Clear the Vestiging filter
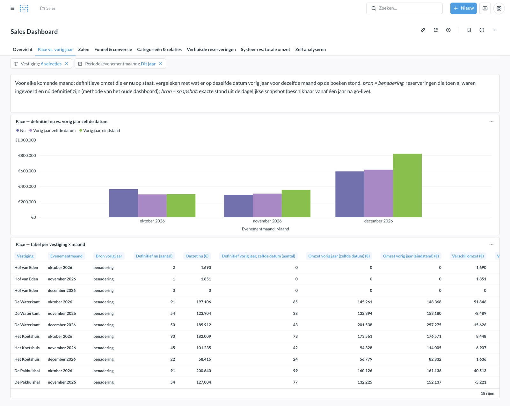This screenshot has width=510, height=406. [67, 64]
